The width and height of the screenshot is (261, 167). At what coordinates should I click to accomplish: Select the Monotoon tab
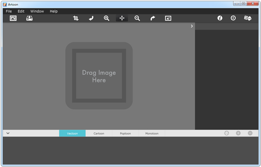point(152,134)
